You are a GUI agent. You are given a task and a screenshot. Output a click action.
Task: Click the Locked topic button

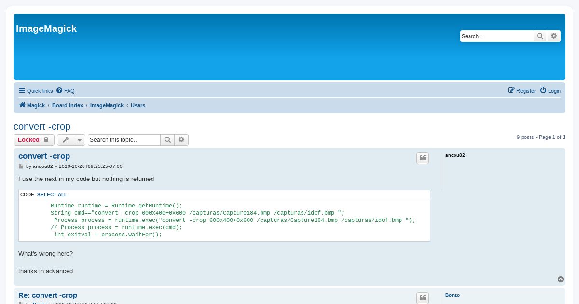[x=34, y=140]
